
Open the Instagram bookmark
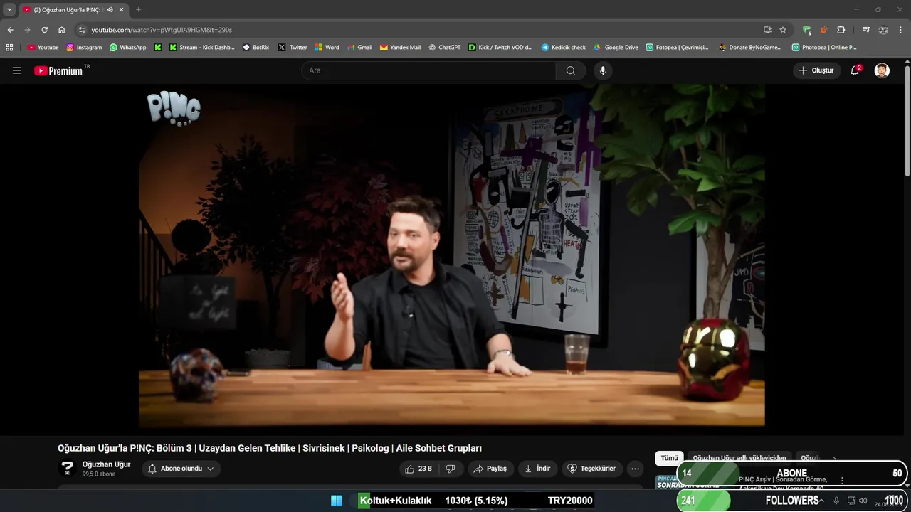coord(84,47)
